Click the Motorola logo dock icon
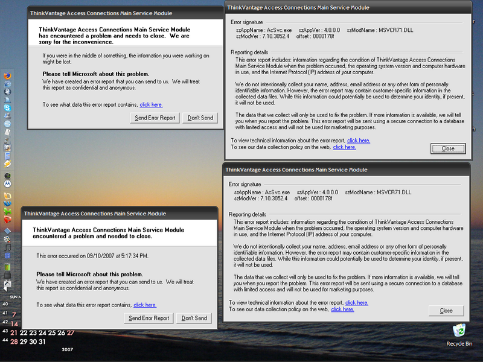This screenshot has height=362, width=483. [7, 183]
